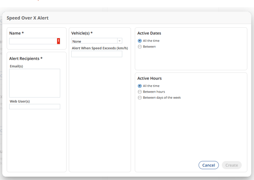Focus the Name text field

point(33,41)
